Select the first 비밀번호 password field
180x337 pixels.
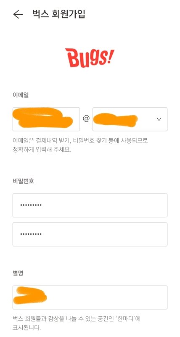pyautogui.click(x=90, y=205)
